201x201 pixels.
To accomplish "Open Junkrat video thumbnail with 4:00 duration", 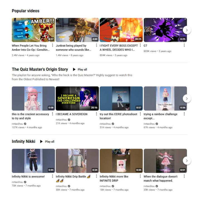I will 77,30.
